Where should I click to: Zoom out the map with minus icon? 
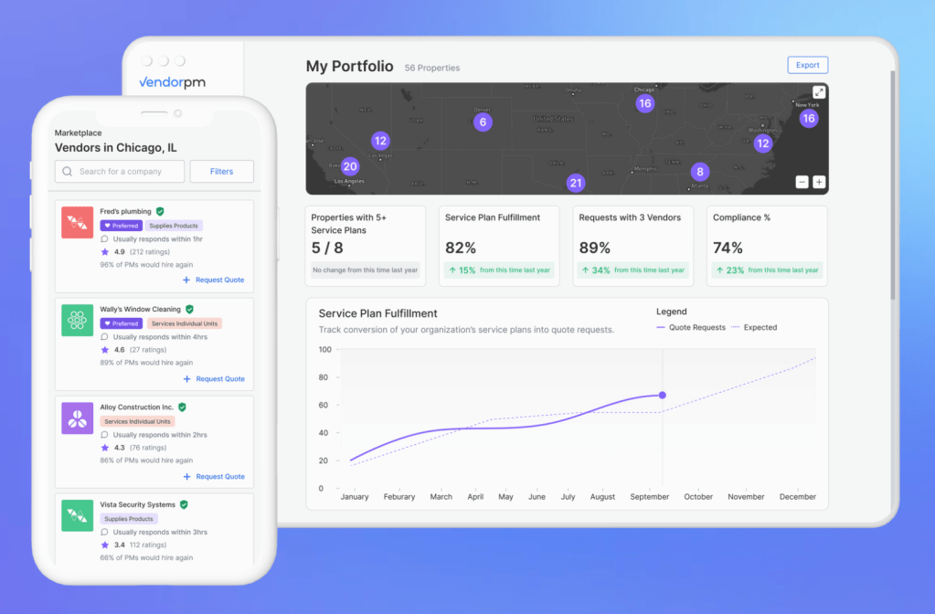[802, 183]
